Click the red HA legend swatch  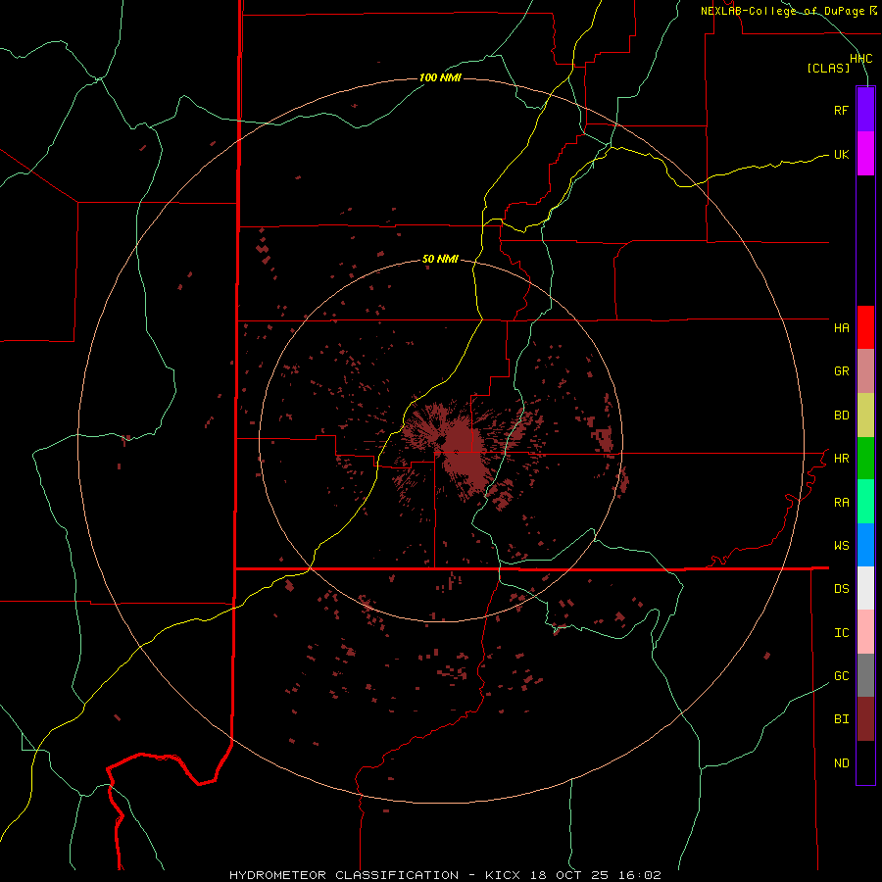point(865,327)
